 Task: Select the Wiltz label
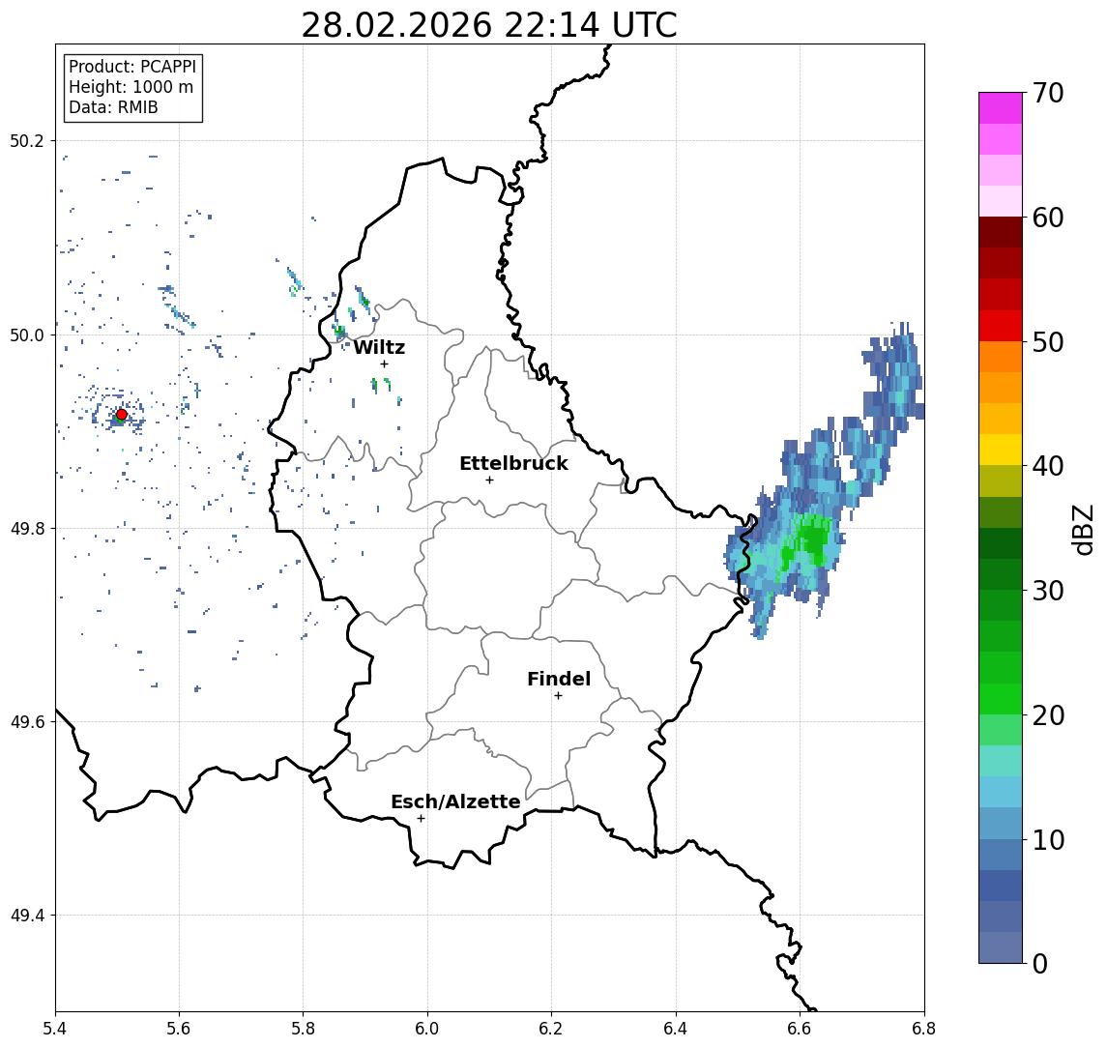(x=379, y=347)
